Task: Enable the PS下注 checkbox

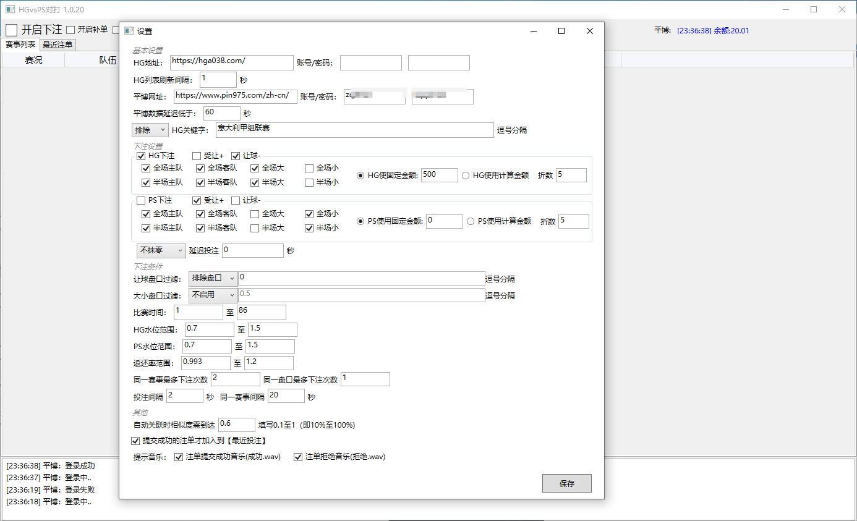Action: click(x=141, y=200)
